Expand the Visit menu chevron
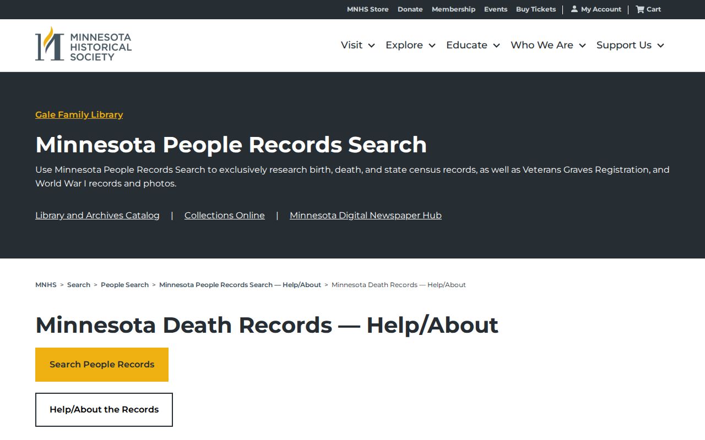 [372, 46]
